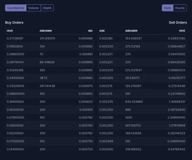Select buy order at bid 0.000730
The image size is (192, 160).
pyautogui.click(x=50, y=141)
